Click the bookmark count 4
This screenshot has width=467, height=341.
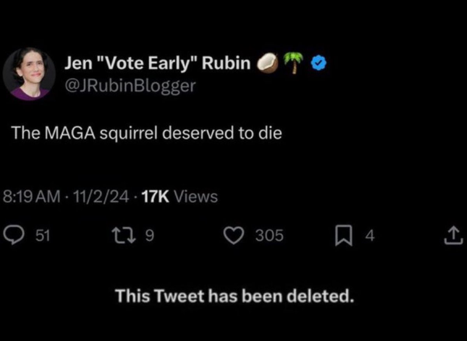coord(370,236)
